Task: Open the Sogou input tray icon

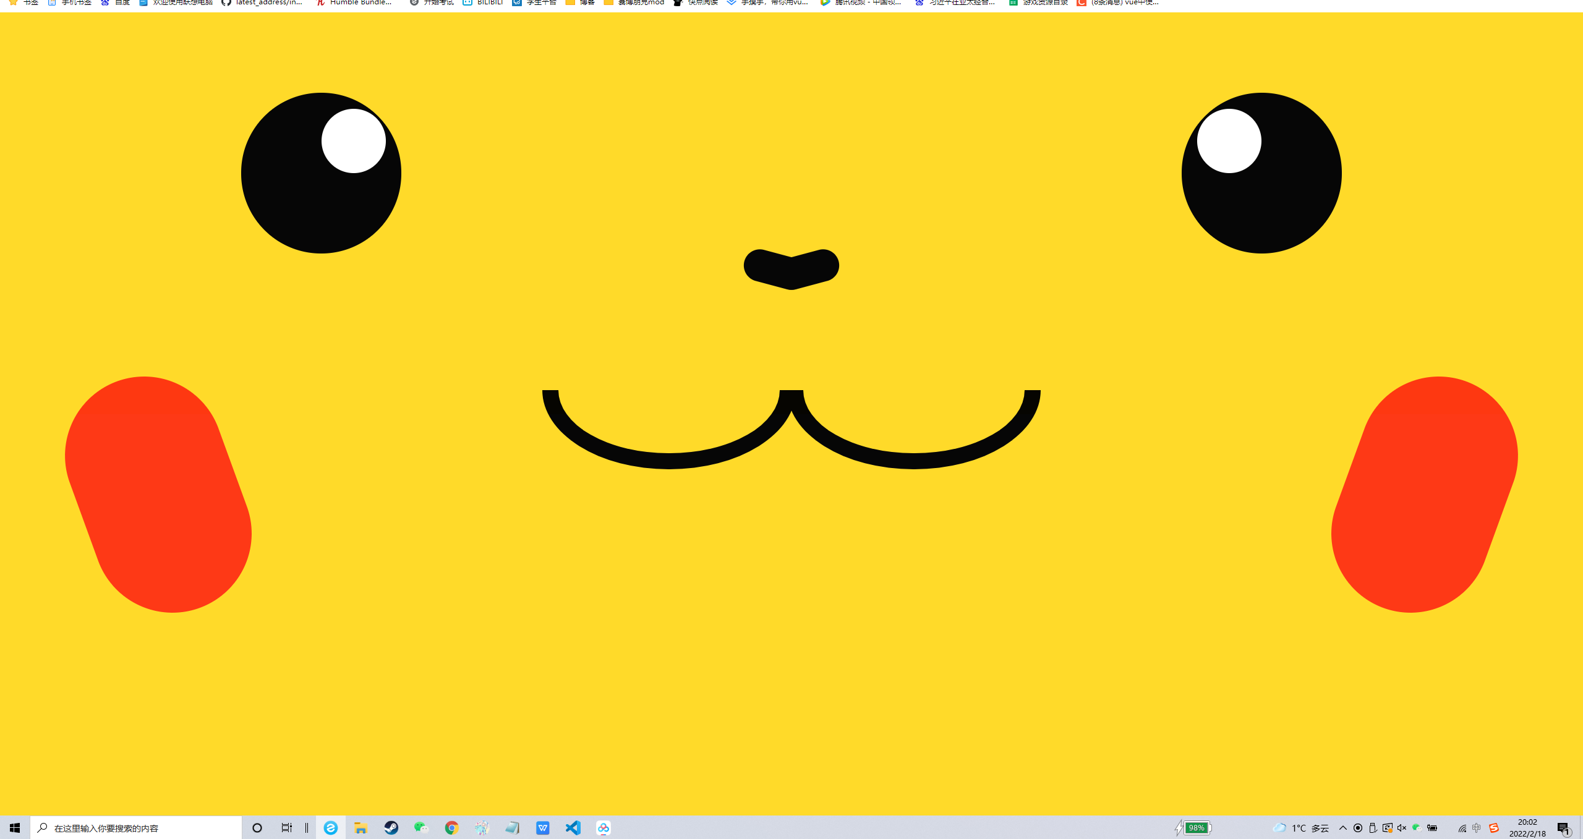Action: (1494, 828)
